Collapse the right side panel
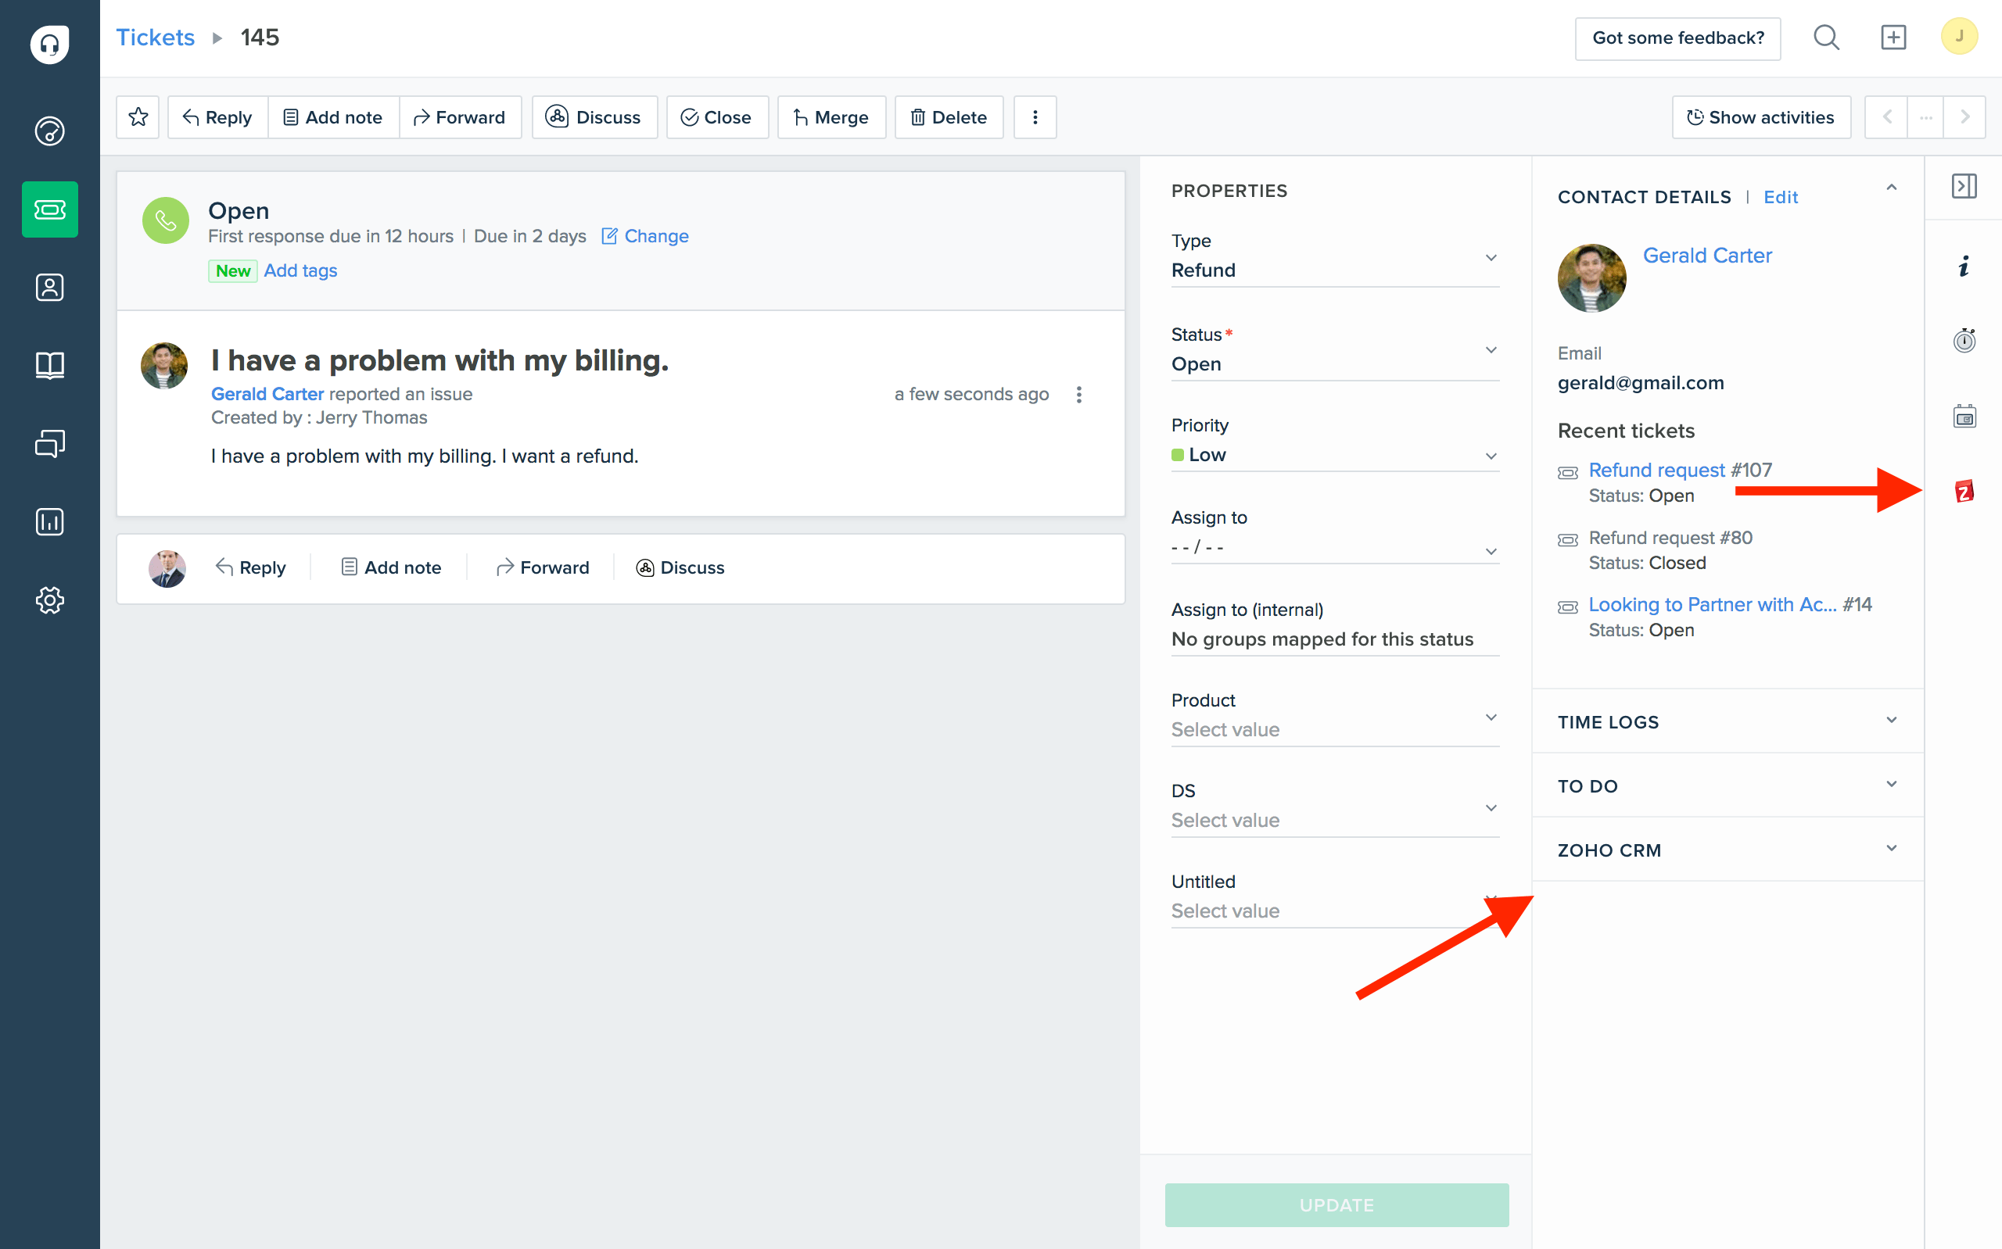 [1964, 187]
